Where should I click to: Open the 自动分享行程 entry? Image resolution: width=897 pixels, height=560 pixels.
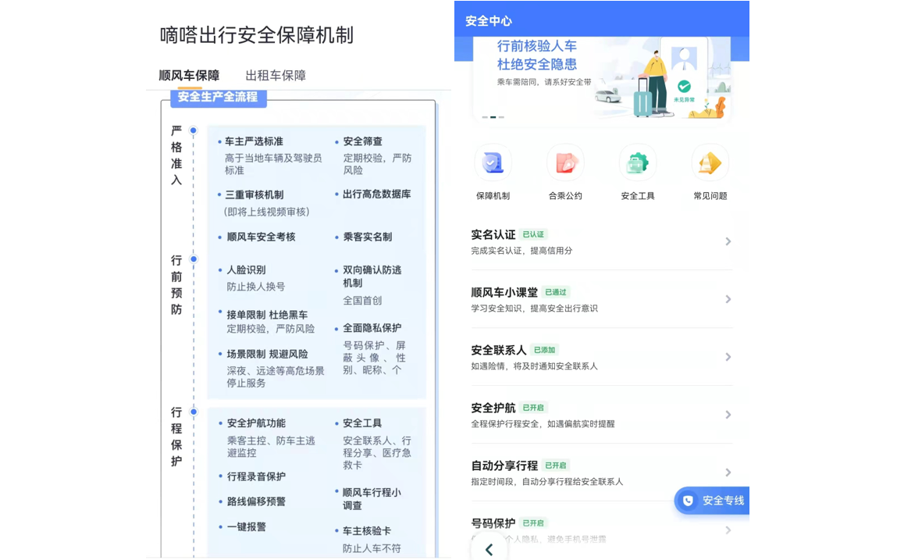[x=602, y=473]
